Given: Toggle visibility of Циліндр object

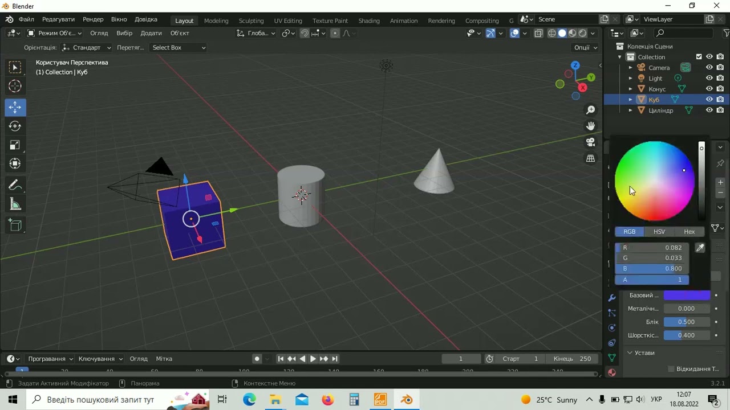Looking at the screenshot, I should 709,110.
